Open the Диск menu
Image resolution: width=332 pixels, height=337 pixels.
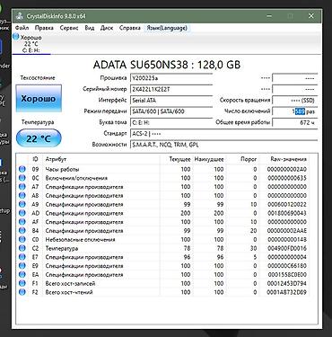coord(107,28)
